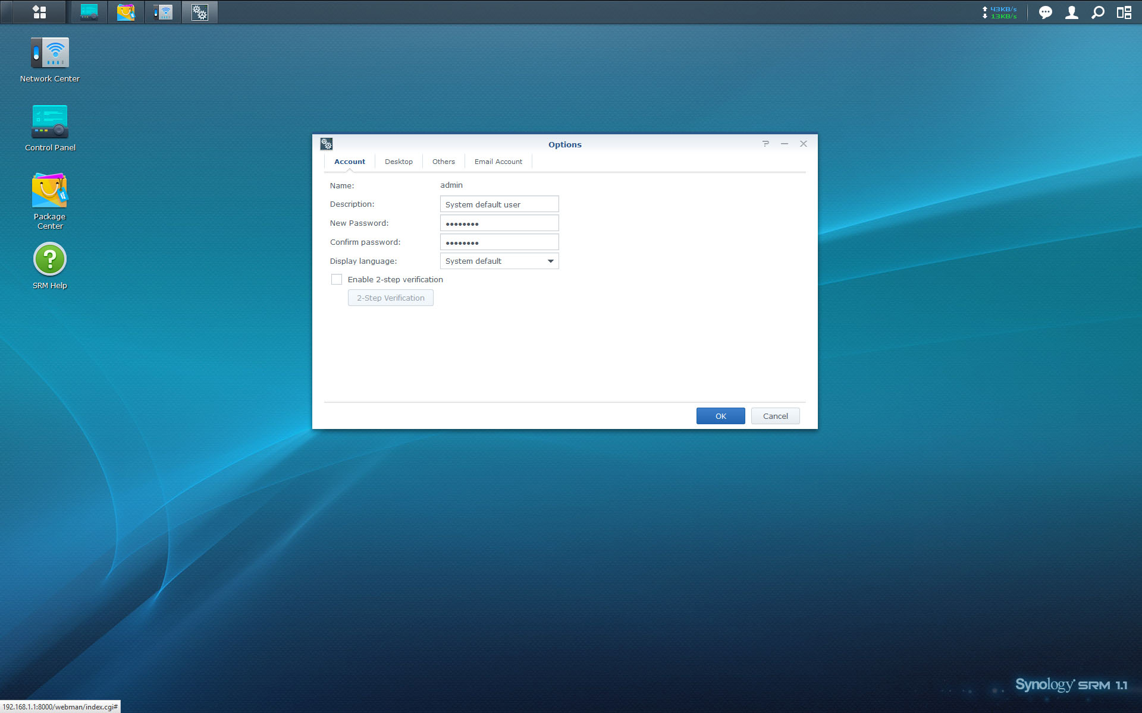Minimize the Options window
This screenshot has height=713, width=1142.
coord(785,144)
